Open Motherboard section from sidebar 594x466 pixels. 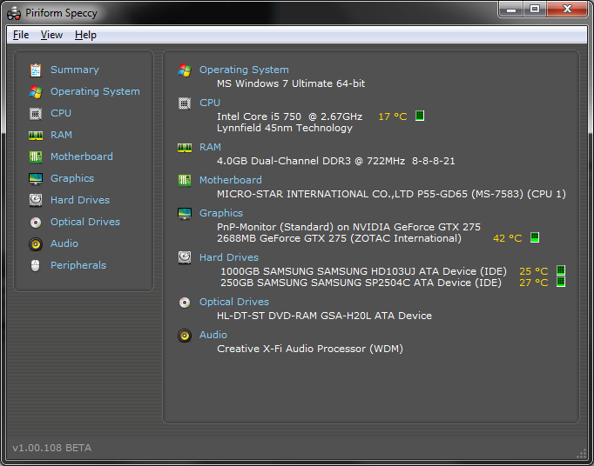pyautogui.click(x=82, y=156)
